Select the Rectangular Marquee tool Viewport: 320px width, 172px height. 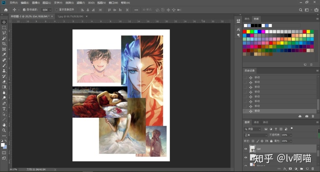[x=4, y=28]
